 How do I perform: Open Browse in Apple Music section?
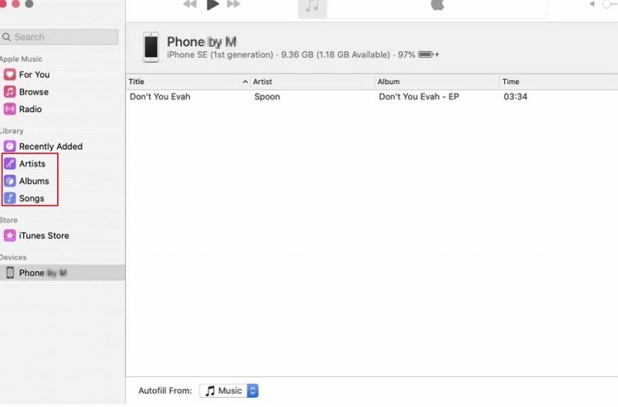click(34, 92)
